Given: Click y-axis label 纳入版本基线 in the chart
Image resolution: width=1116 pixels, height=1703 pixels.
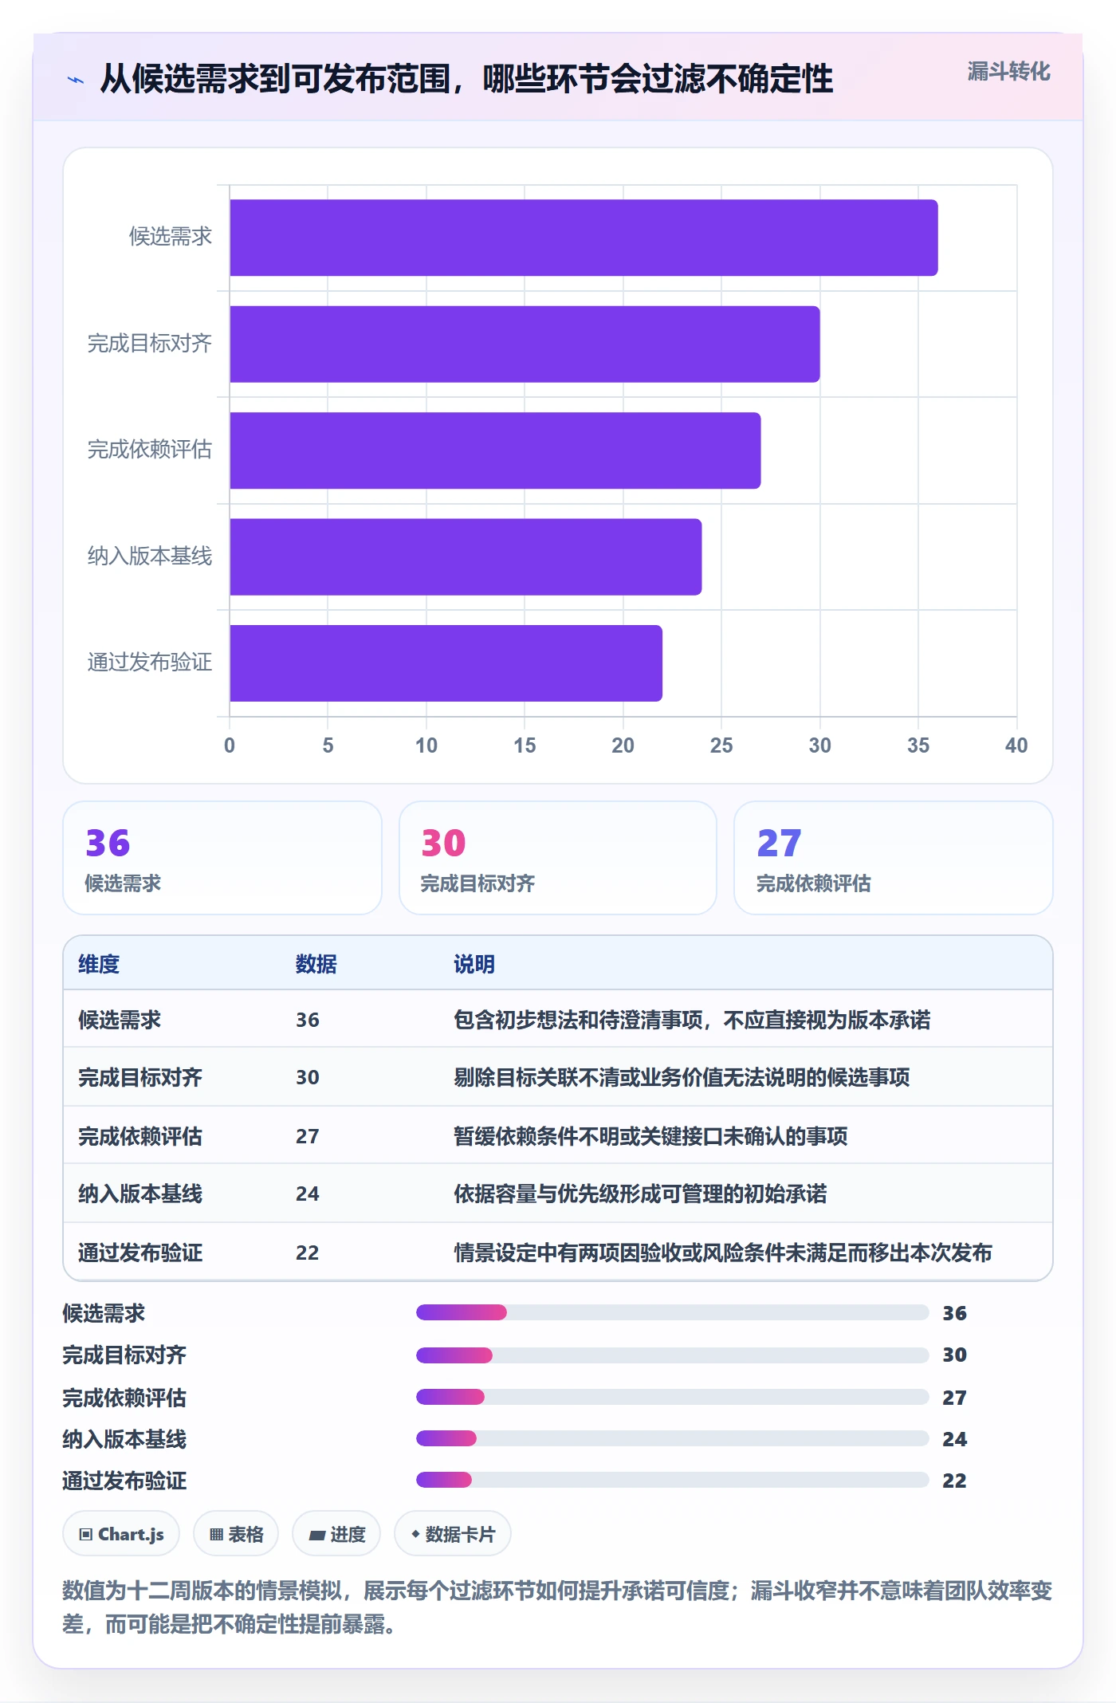Looking at the screenshot, I should [x=150, y=556].
